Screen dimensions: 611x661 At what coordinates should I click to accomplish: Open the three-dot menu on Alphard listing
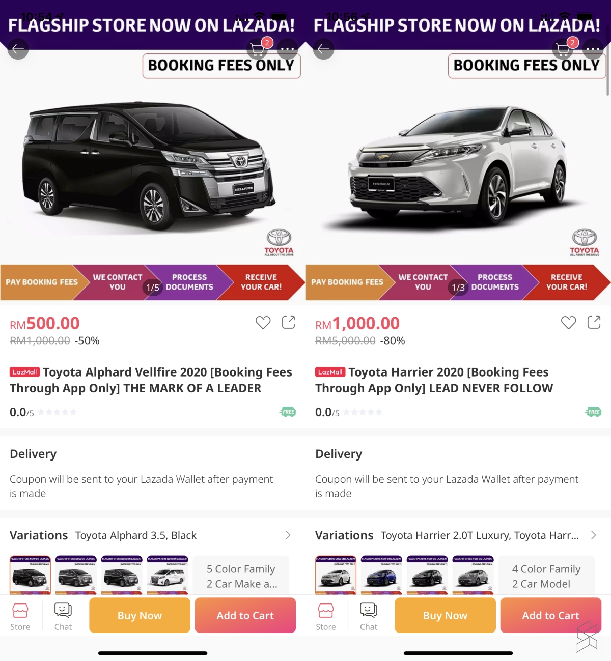pyautogui.click(x=287, y=49)
